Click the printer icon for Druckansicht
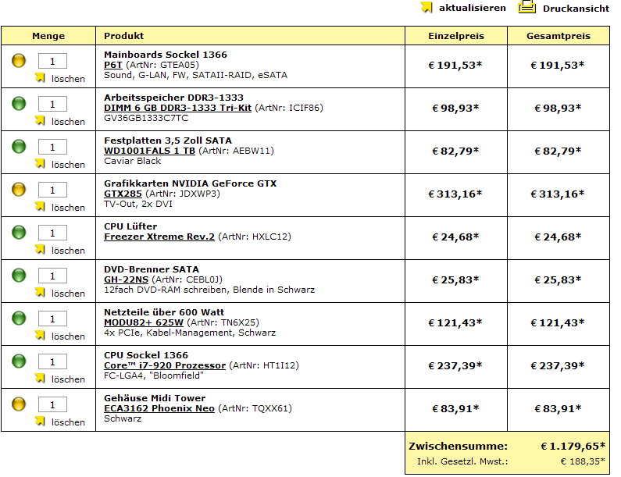 526,7
